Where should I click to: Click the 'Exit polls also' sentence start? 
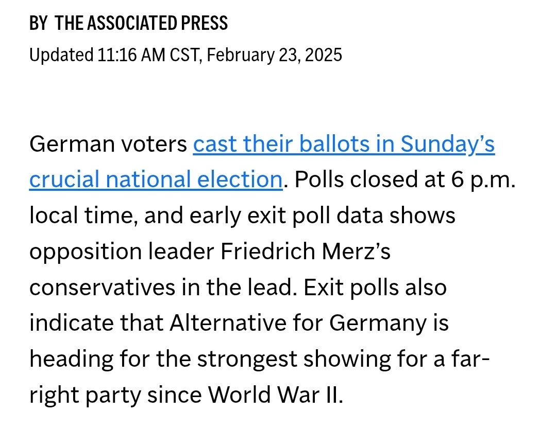pyautogui.click(x=375, y=288)
